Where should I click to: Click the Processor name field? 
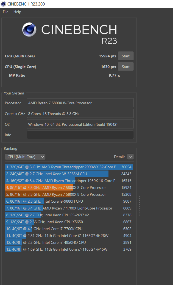point(80,103)
